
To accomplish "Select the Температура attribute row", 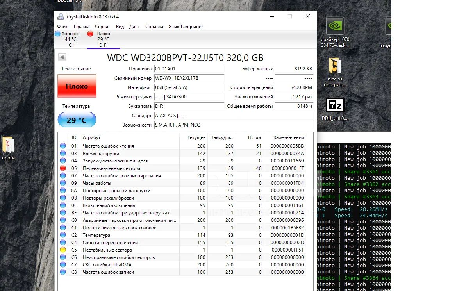I will [x=182, y=235].
